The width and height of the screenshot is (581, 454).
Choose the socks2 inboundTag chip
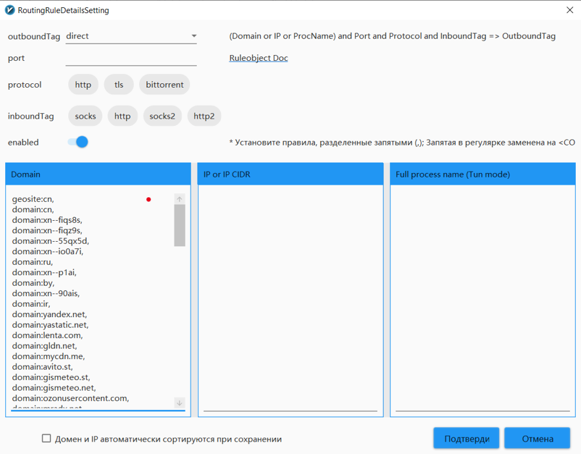tap(162, 116)
